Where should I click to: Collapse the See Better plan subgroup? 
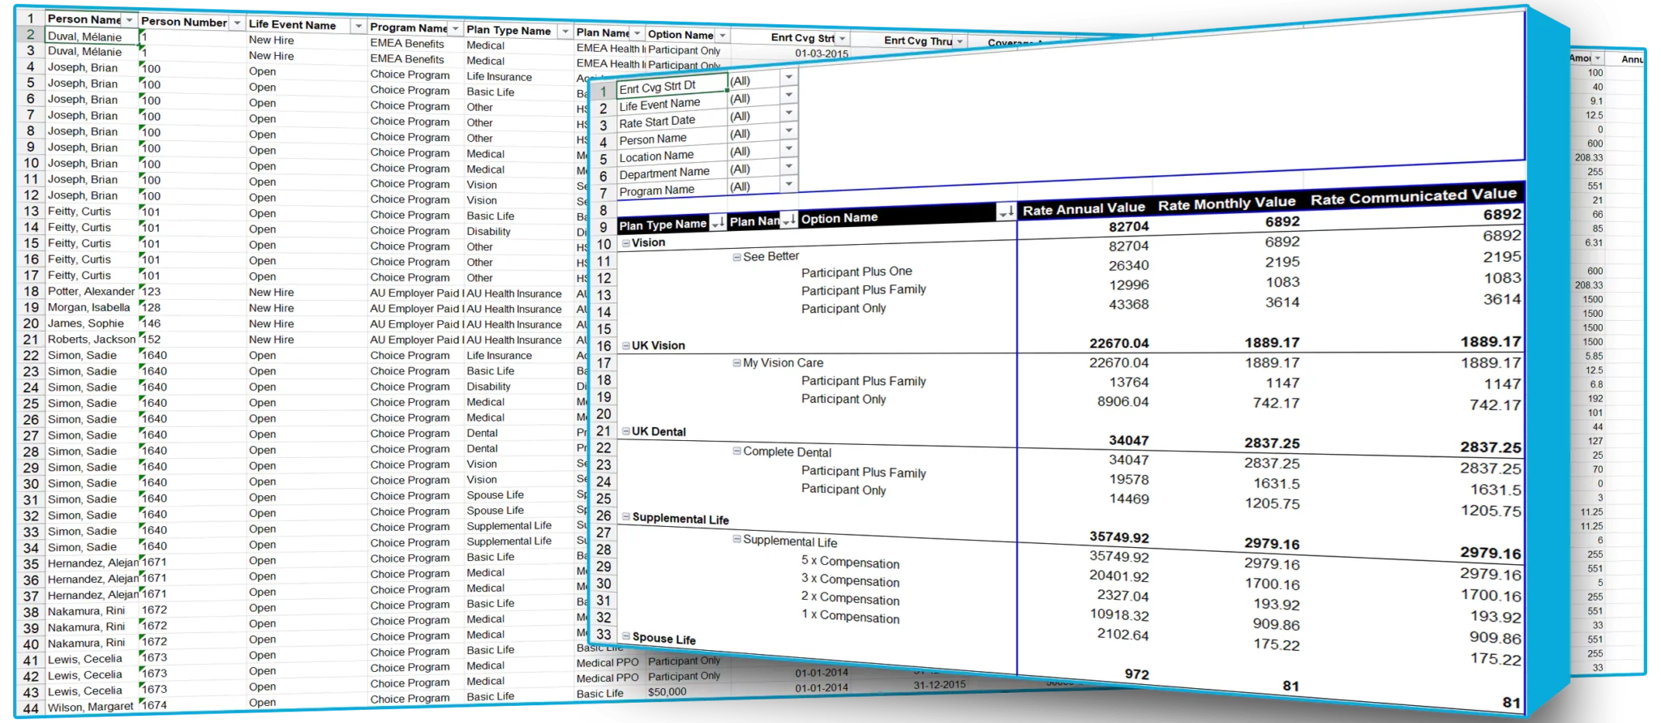coord(737,257)
